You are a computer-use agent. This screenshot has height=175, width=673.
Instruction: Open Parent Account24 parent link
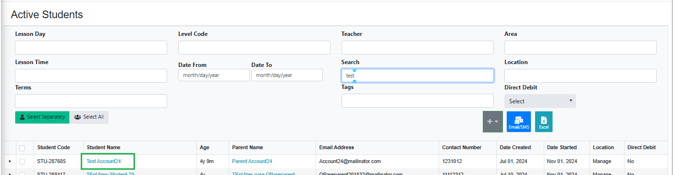[x=252, y=162]
